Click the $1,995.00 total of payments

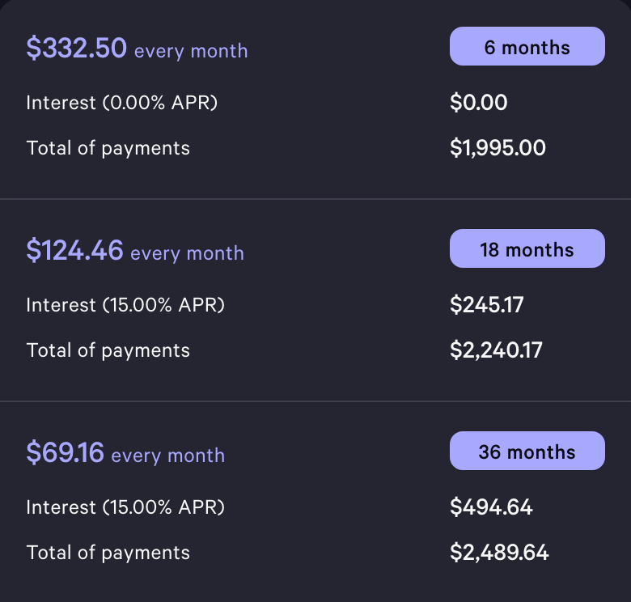point(498,148)
